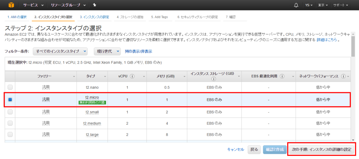The width and height of the screenshot is (359, 159).
Task: Select the t2.medium instance checkbox
Action: pyautogui.click(x=10, y=123)
